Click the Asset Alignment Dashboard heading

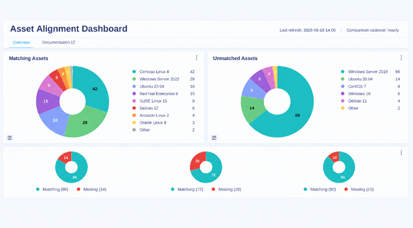[69, 29]
